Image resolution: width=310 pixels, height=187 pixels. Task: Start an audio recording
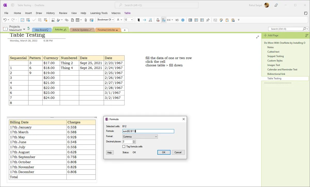click(x=158, y=20)
